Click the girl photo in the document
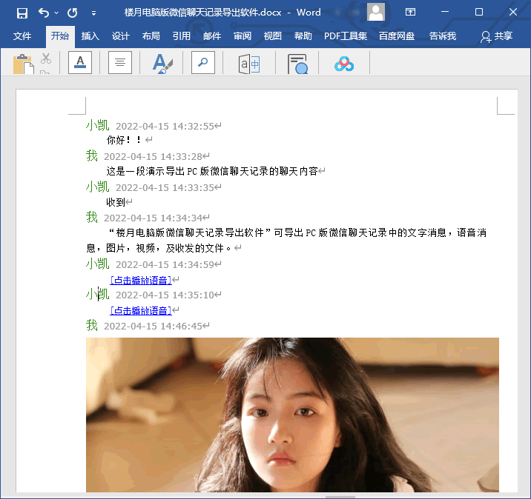The width and height of the screenshot is (531, 499). [x=292, y=415]
